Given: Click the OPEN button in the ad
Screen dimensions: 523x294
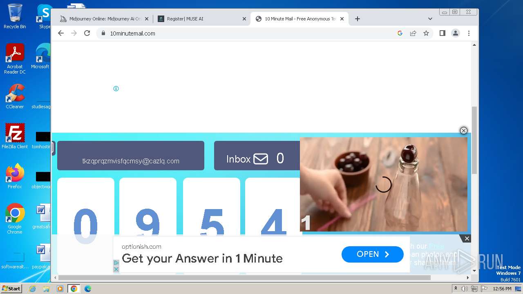Looking at the screenshot, I should pyautogui.click(x=373, y=254).
